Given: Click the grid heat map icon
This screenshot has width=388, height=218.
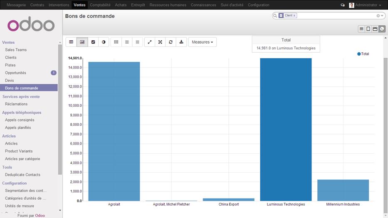Looking at the screenshot, I should coord(116,42).
